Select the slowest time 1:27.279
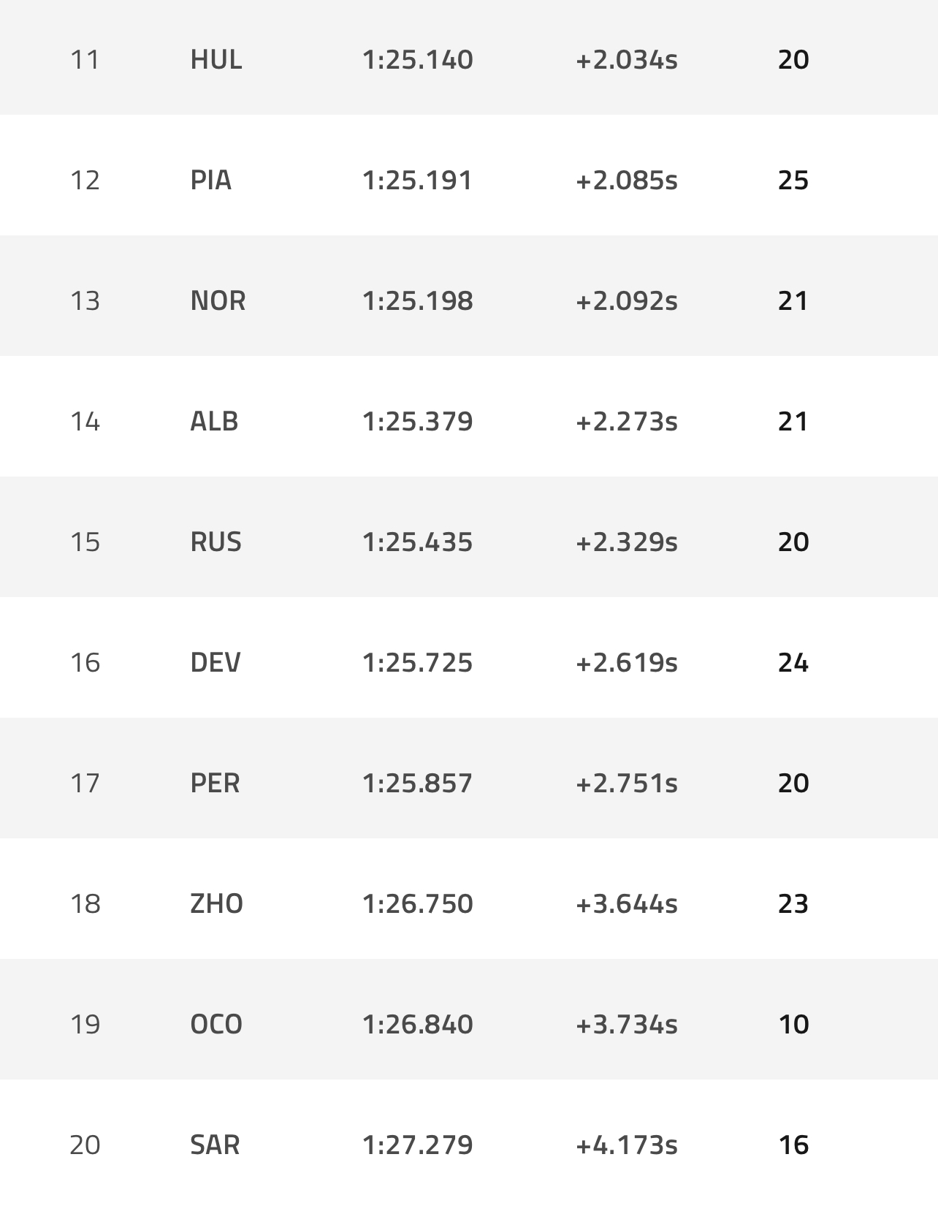 418,1145
